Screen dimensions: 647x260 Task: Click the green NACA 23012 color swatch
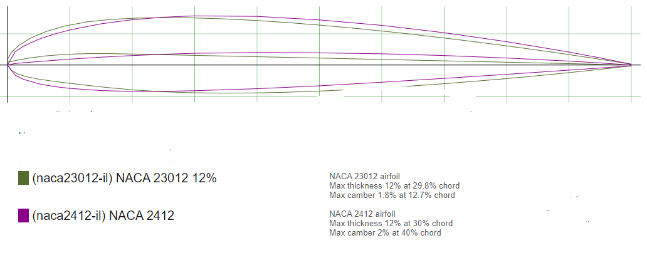point(24,178)
